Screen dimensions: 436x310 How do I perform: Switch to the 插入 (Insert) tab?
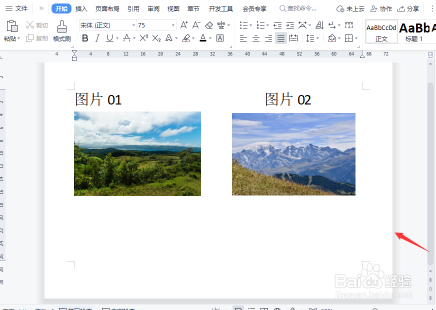click(x=81, y=9)
